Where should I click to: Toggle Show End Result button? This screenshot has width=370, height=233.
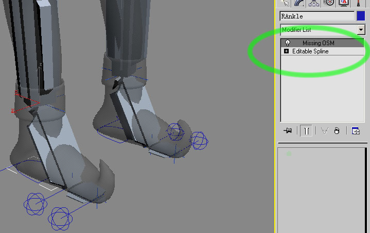(x=306, y=131)
